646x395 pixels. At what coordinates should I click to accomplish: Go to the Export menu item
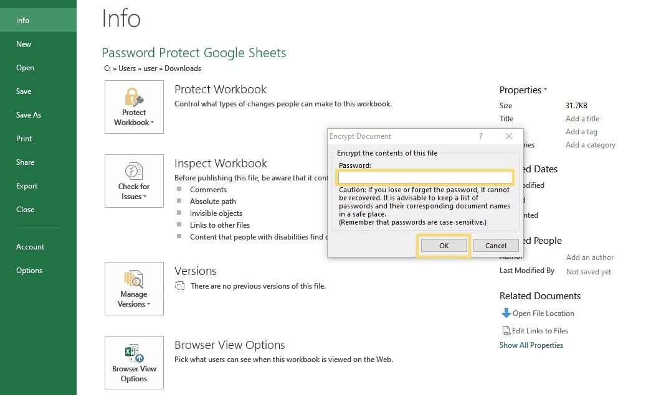pos(27,186)
